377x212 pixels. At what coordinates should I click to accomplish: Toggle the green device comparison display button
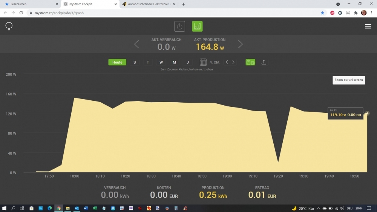pos(250,62)
